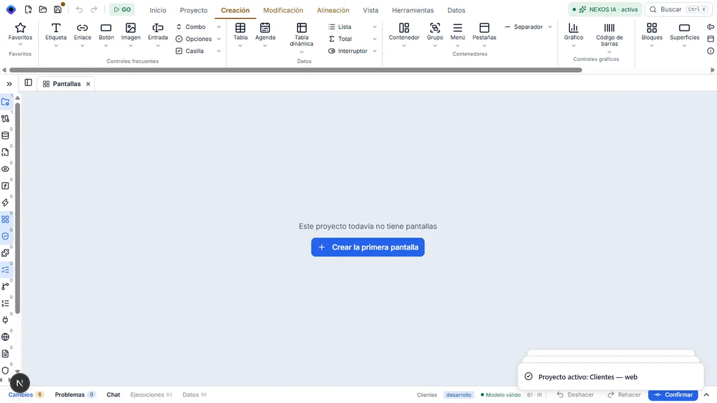Open the Herramientas ribbon tab
The width and height of the screenshot is (717, 403).
(x=413, y=10)
